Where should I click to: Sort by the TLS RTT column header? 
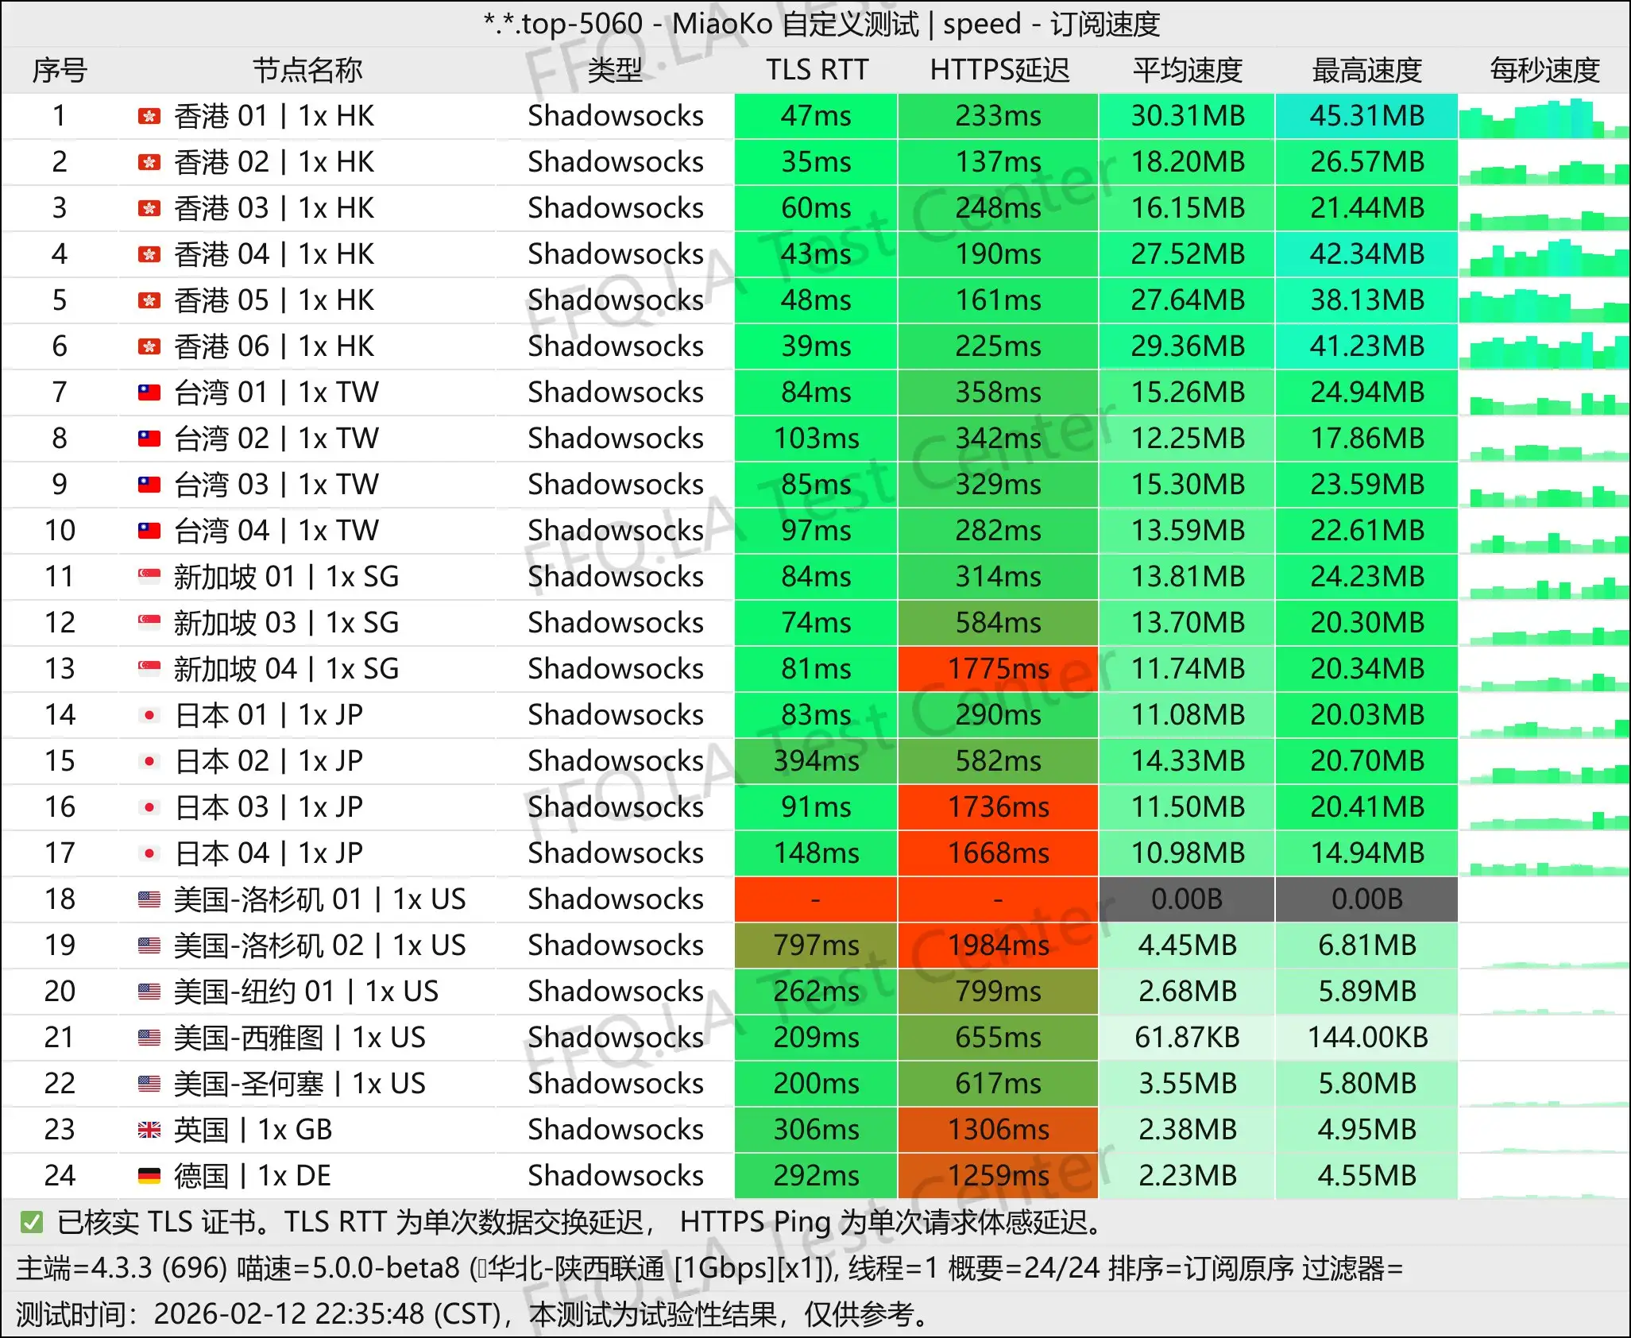(815, 71)
